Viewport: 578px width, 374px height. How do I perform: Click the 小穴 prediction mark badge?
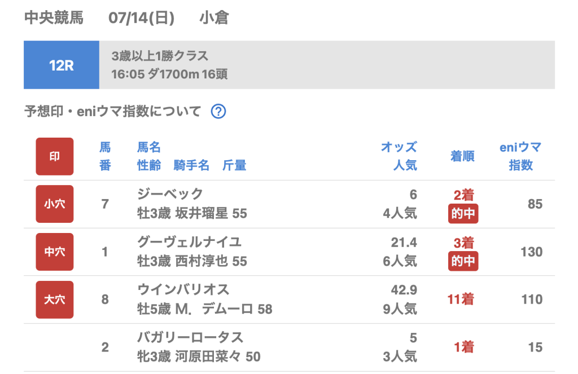pyautogui.click(x=55, y=204)
